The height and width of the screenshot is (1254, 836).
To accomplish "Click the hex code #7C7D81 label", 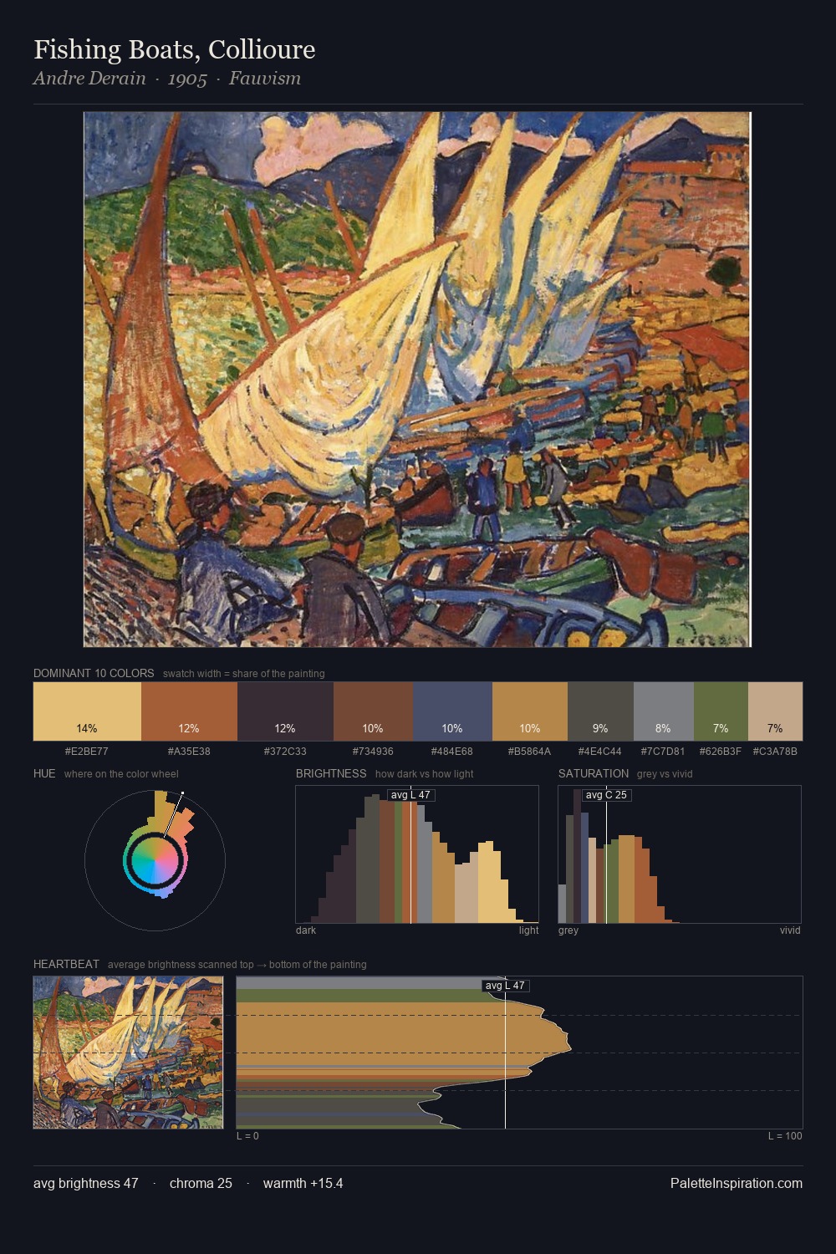I will [664, 752].
